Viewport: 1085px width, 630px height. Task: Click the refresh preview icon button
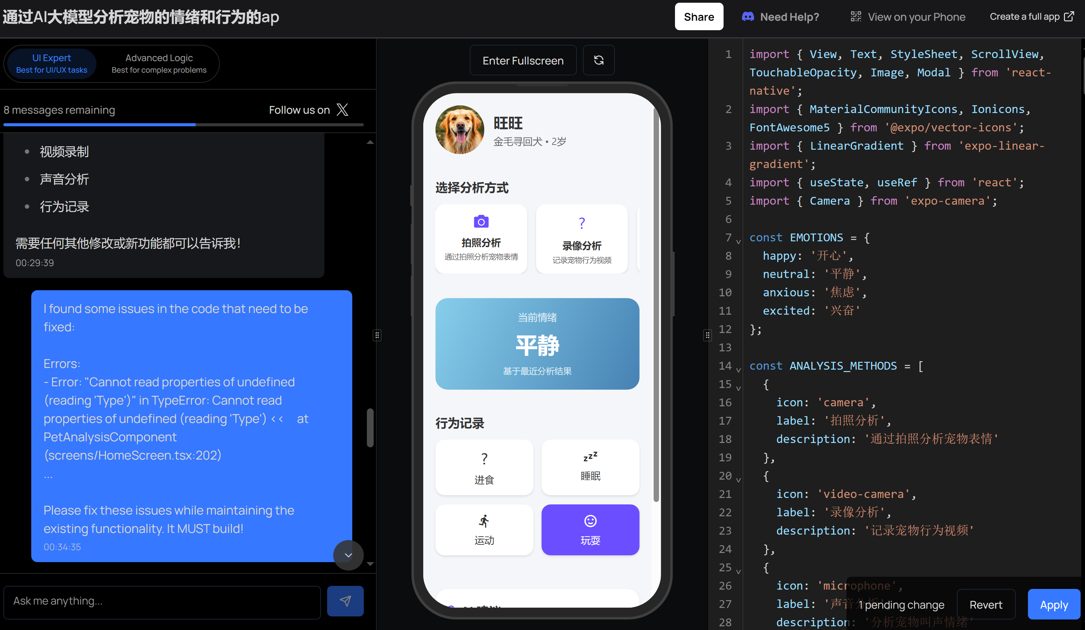(x=599, y=60)
